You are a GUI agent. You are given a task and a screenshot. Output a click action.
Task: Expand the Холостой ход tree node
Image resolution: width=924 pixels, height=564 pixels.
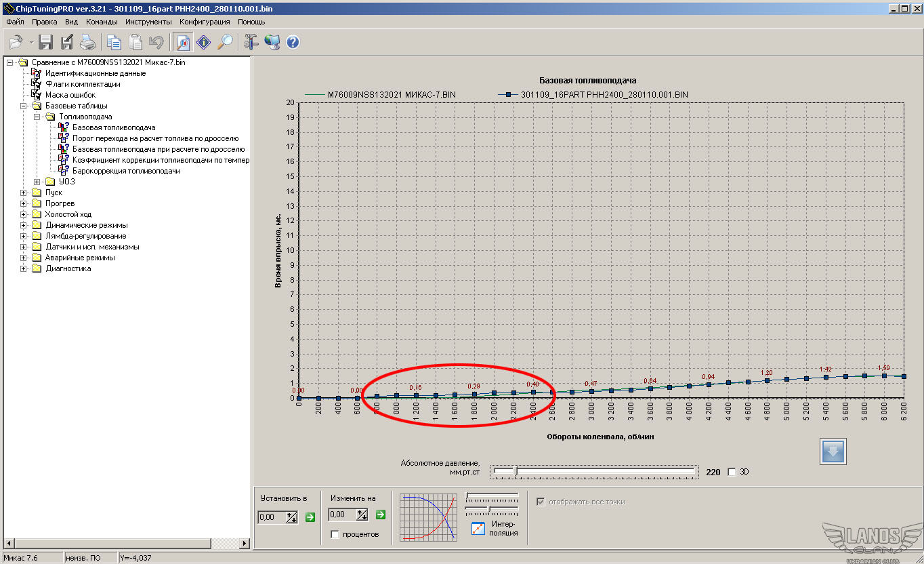pos(24,214)
